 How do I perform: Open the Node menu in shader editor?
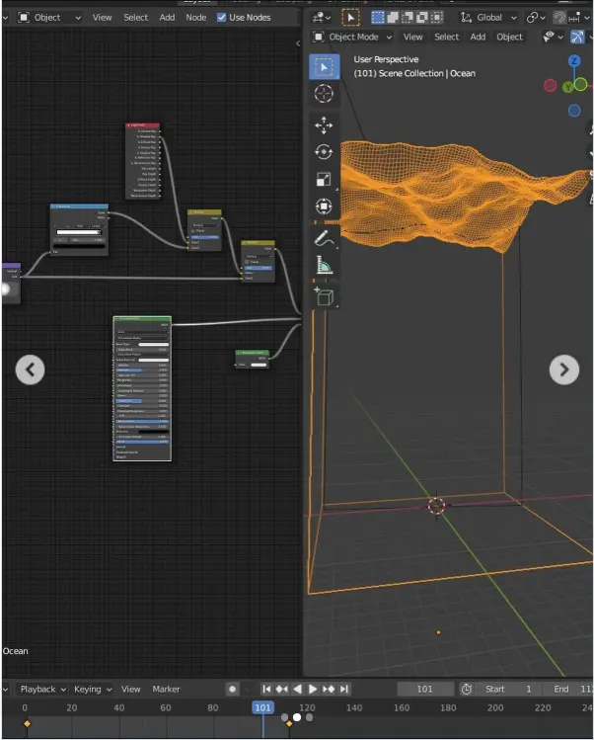196,17
